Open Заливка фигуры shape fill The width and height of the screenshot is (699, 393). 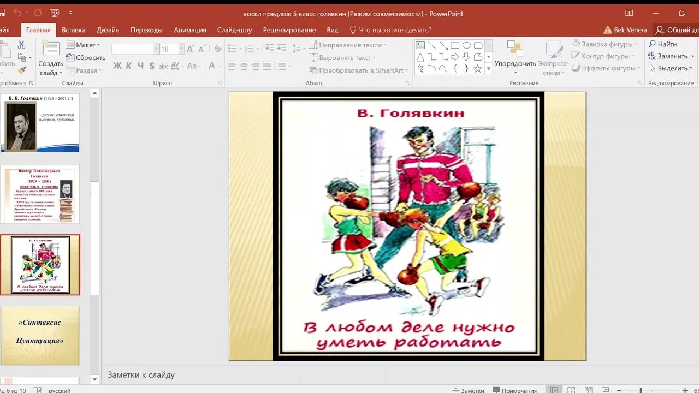(x=605, y=44)
